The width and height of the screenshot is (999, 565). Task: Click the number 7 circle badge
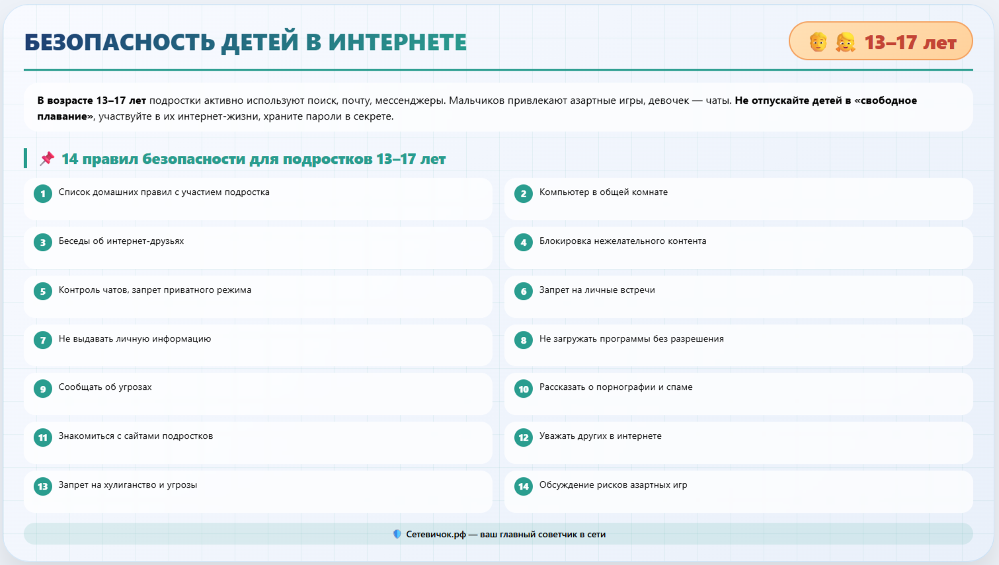[43, 340]
